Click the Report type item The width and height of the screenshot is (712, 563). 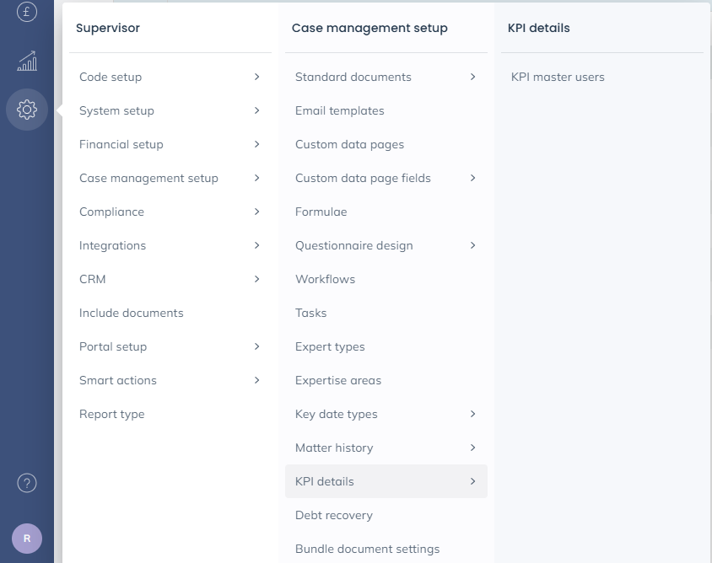point(111,414)
